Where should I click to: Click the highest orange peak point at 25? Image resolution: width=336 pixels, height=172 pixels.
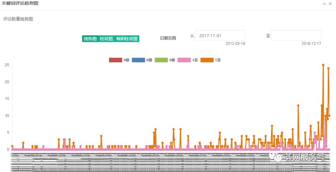click(323, 65)
